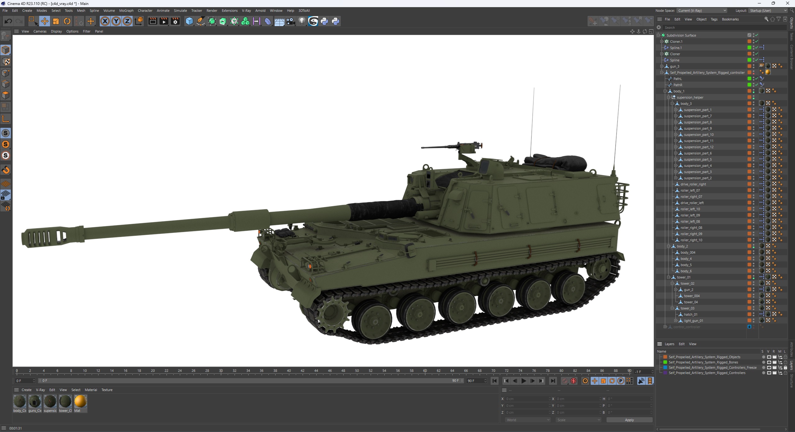
Task: Open the MoGraph menu
Action: (126, 11)
